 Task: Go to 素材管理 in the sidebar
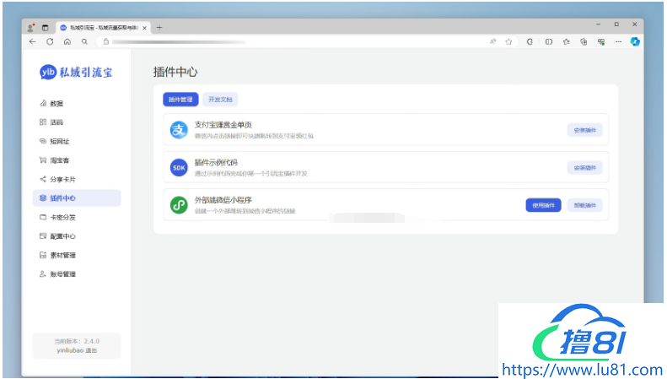tap(62, 255)
